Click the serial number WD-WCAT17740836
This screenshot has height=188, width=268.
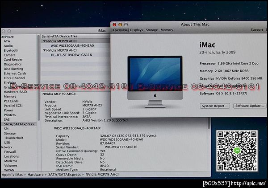(x=121, y=147)
